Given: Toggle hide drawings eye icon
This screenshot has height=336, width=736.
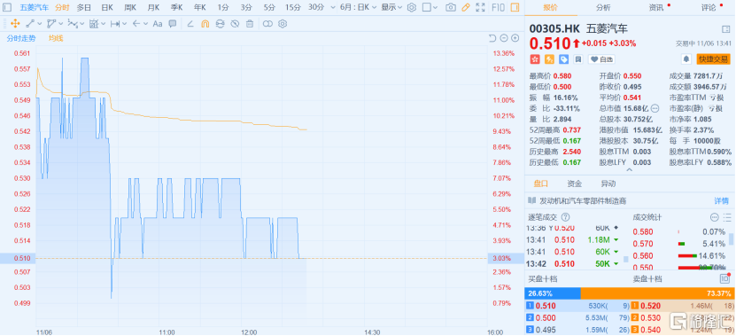Looking at the screenshot, I should (236, 24).
